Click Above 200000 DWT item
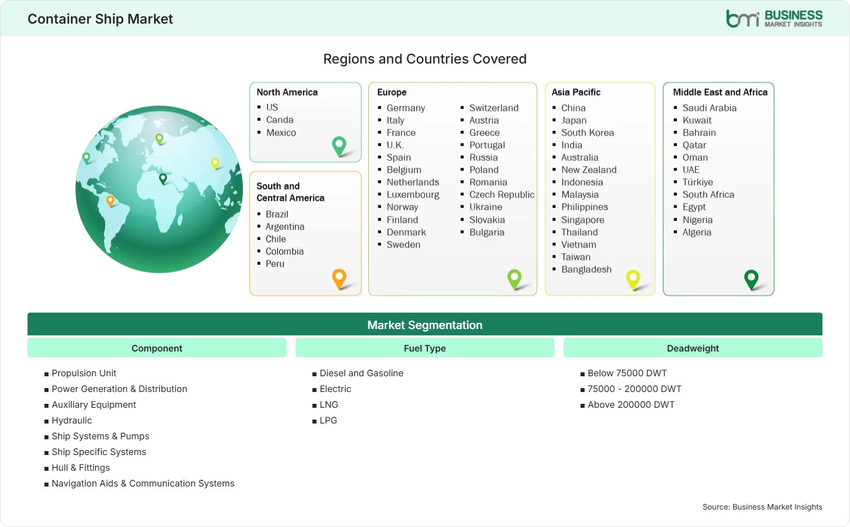This screenshot has height=527, width=850. pos(631,404)
